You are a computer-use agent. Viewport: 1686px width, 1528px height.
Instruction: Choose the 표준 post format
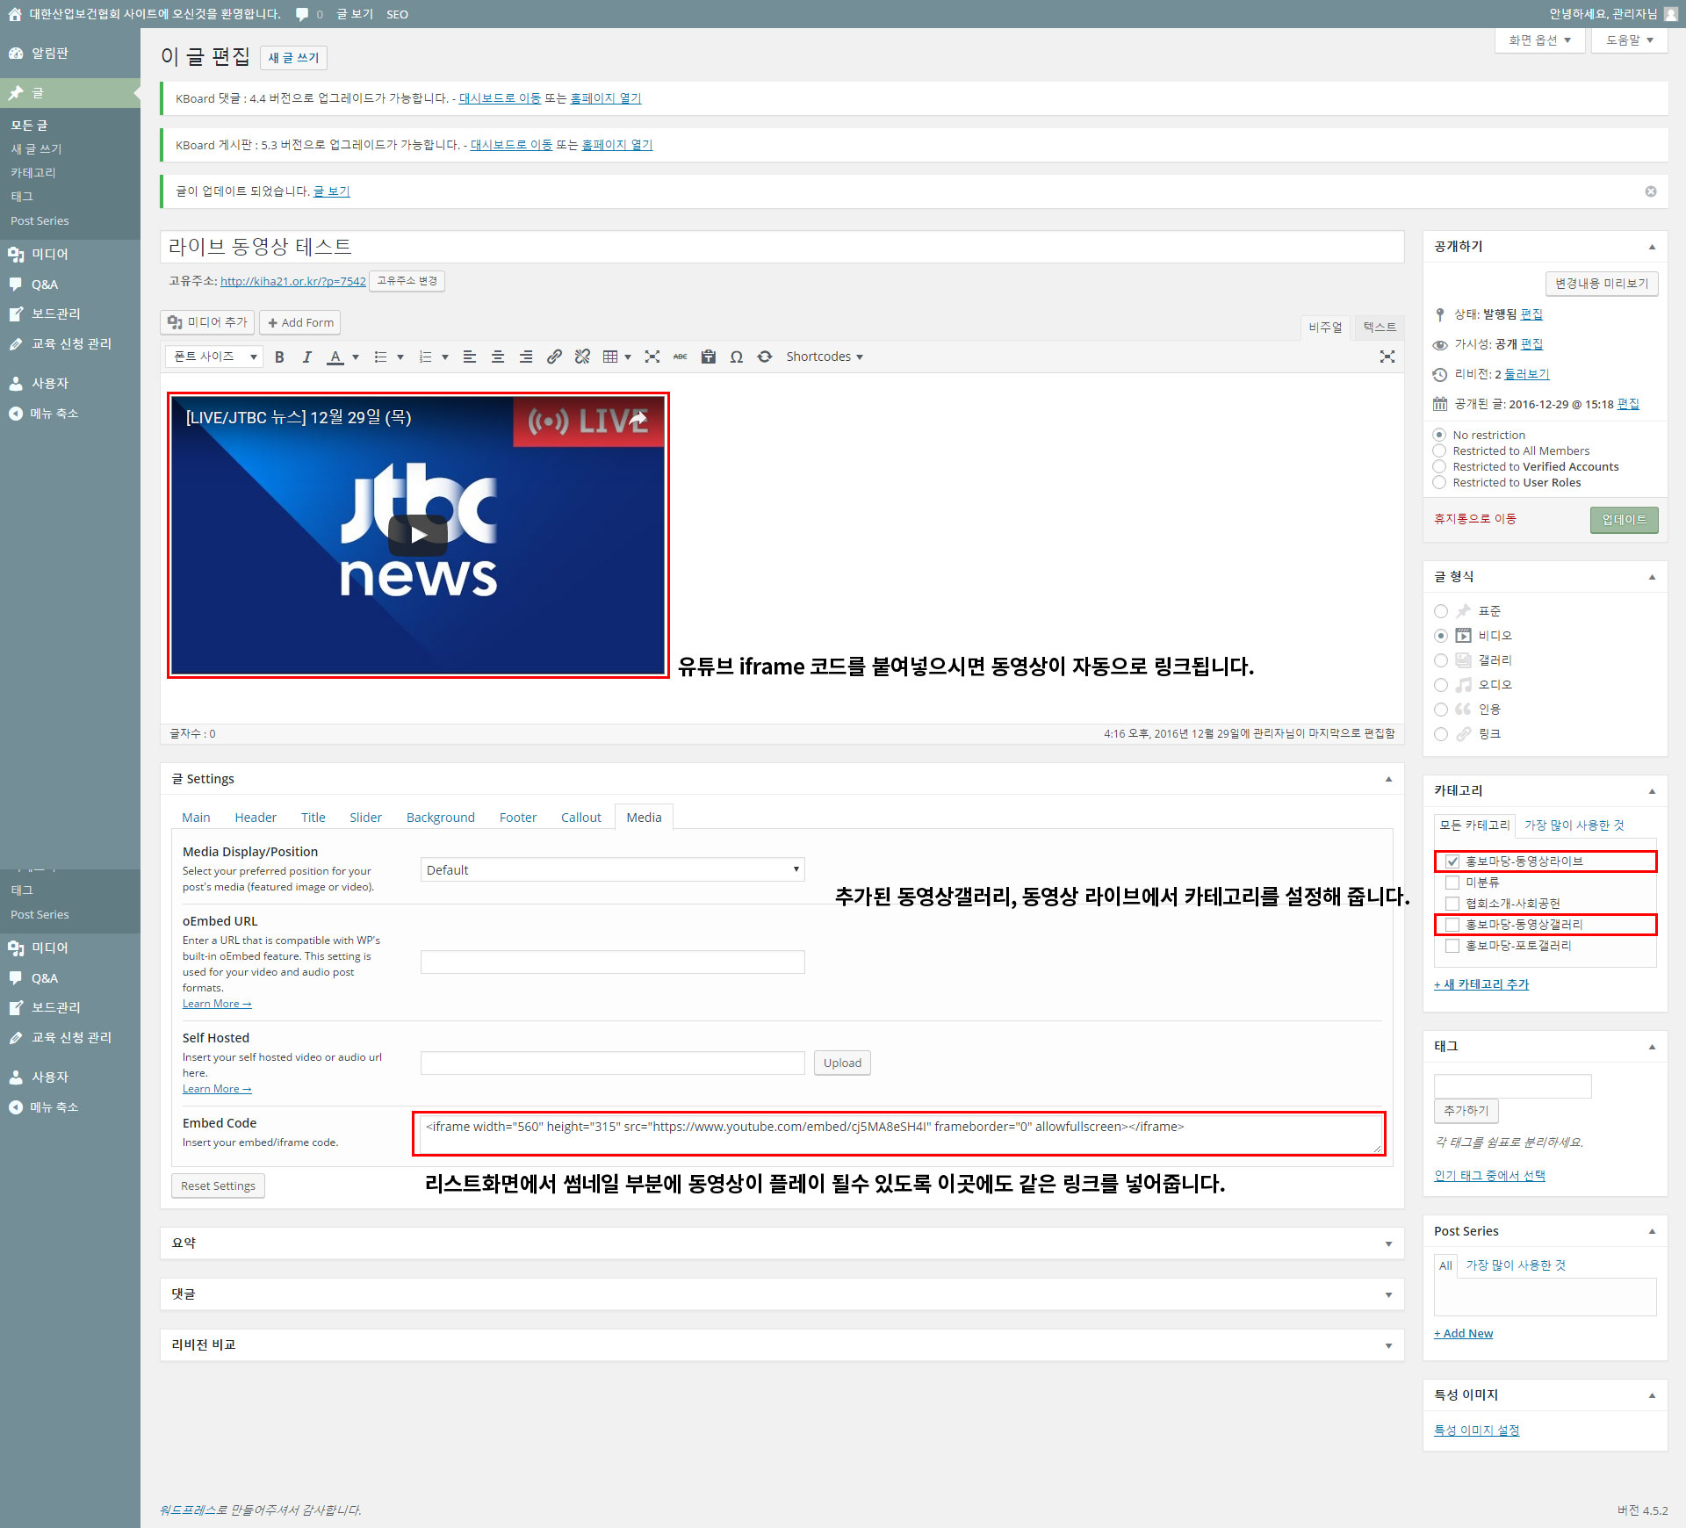(x=1441, y=611)
